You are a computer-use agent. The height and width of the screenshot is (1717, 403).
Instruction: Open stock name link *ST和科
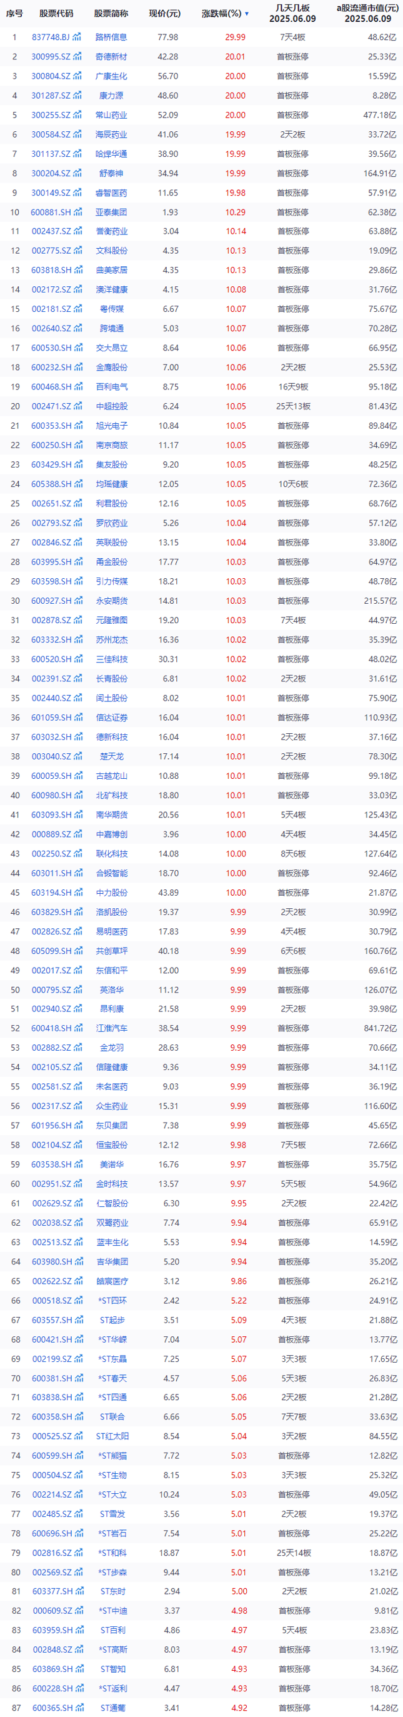[112, 1553]
